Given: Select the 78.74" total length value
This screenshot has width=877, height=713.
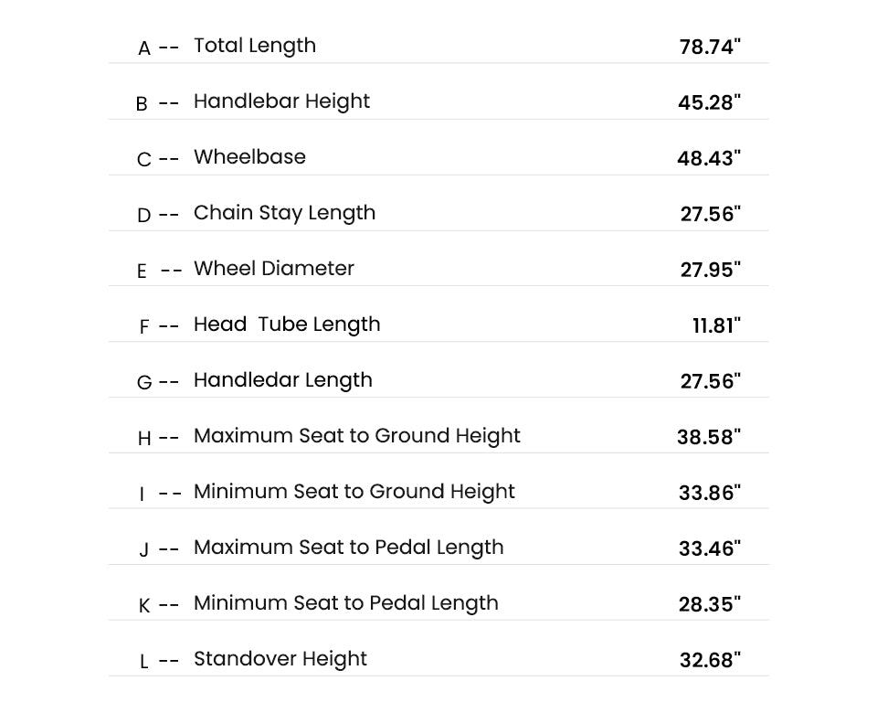Looking at the screenshot, I should pyautogui.click(x=710, y=47).
